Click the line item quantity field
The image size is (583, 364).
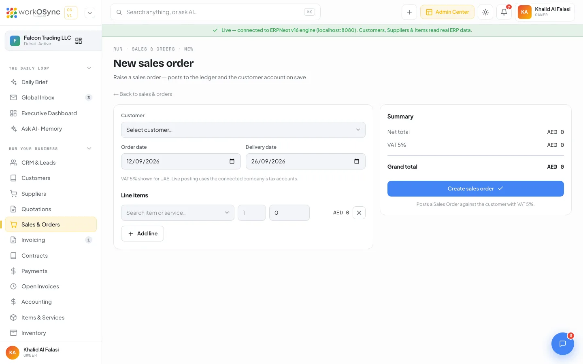pos(252,213)
